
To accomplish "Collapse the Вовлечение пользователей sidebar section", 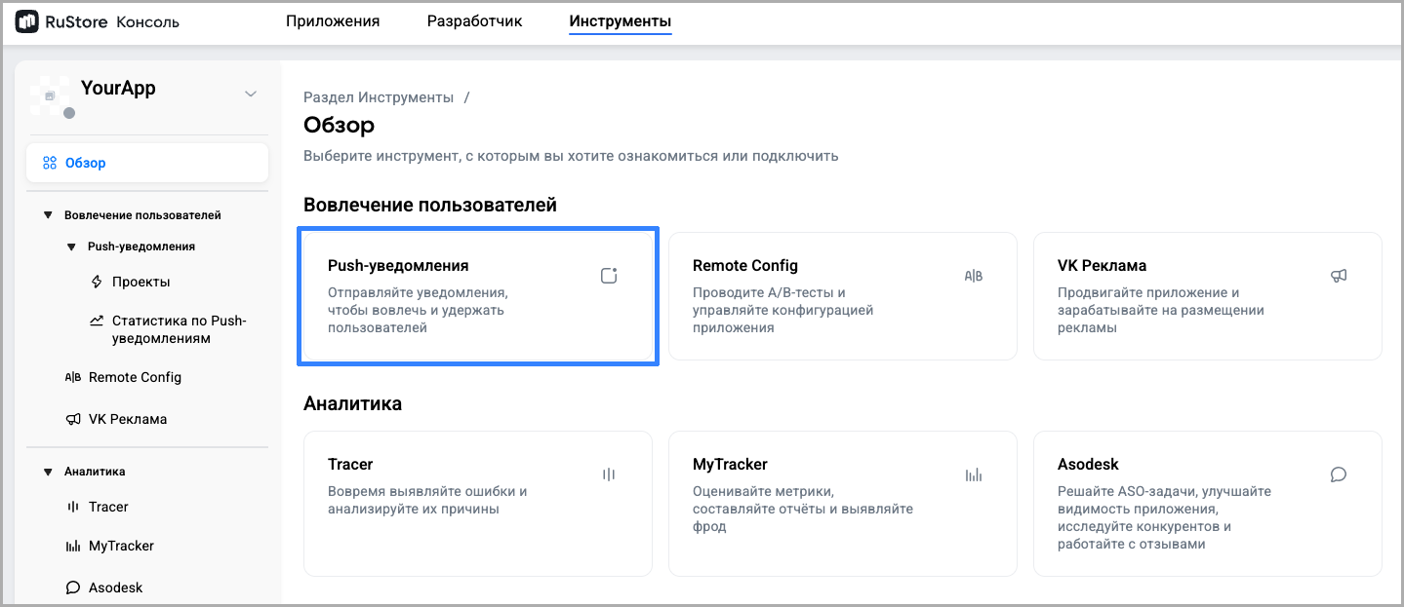I will pyautogui.click(x=48, y=215).
